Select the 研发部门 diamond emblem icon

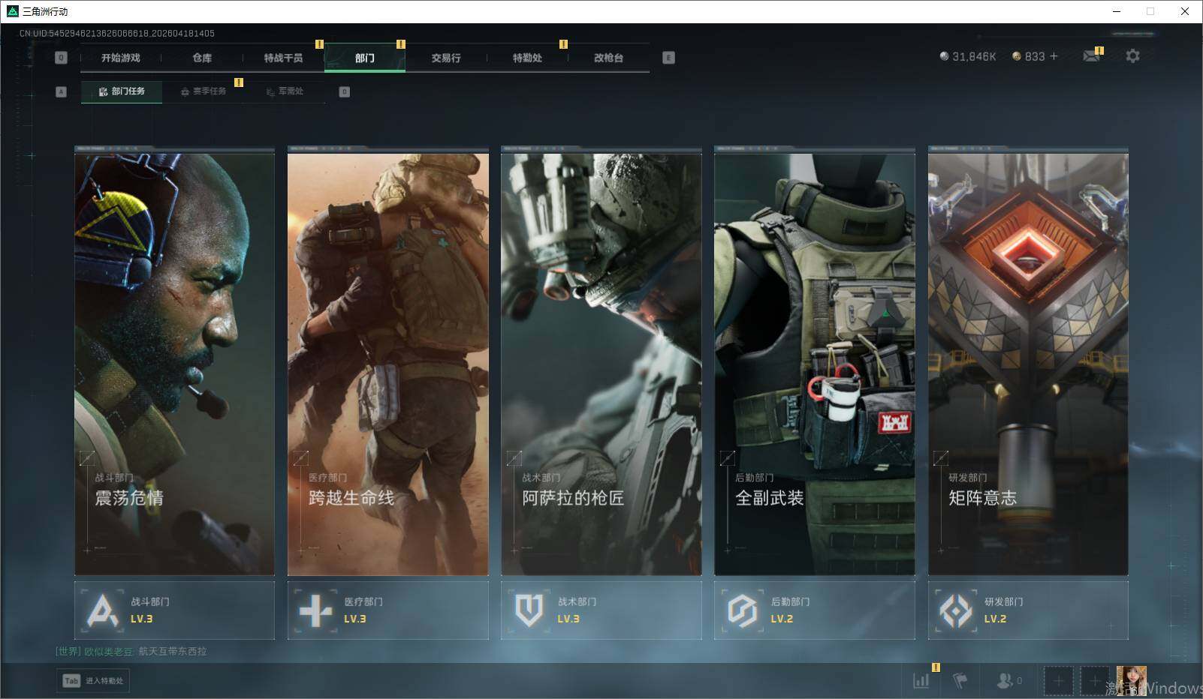tap(956, 610)
